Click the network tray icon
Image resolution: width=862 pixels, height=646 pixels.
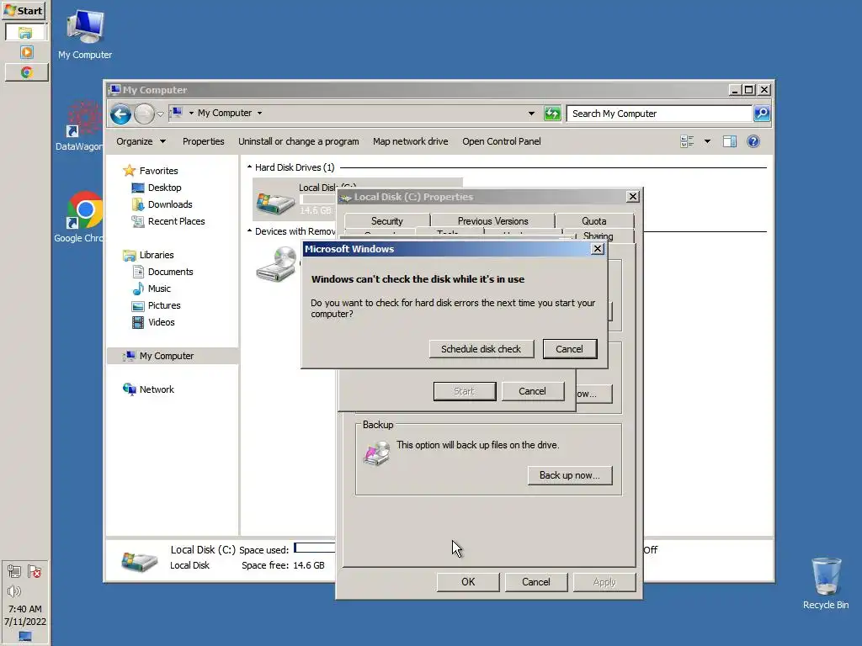(14, 572)
